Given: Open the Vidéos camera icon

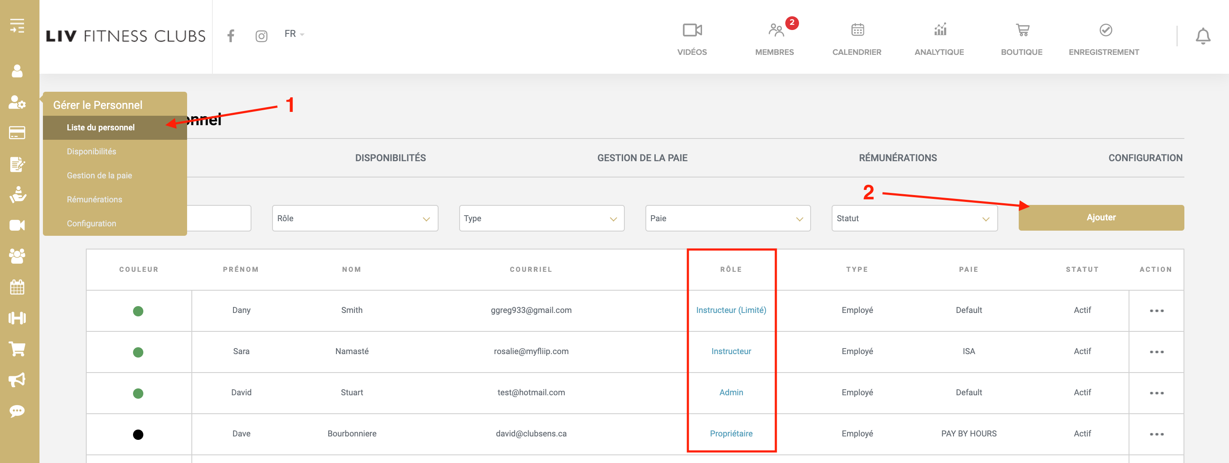Looking at the screenshot, I should 692,30.
